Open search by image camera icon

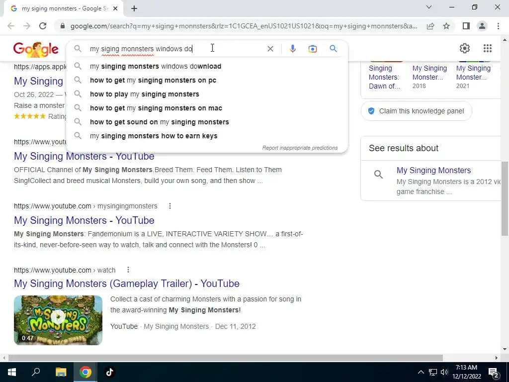[x=312, y=49]
